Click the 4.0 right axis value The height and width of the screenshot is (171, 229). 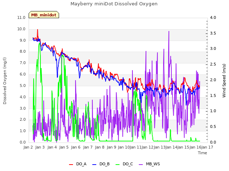coord(213,18)
